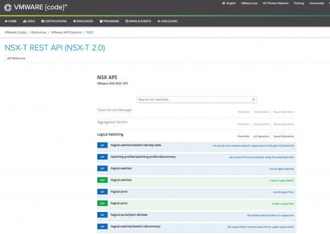The height and width of the screenshot is (234, 330).
Task: Click Expand Operations for Aggregation Service
Action: [x=284, y=124]
